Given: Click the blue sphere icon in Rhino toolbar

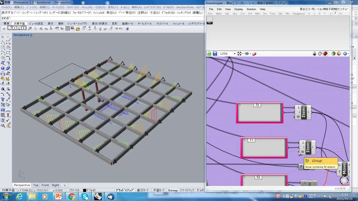Looking at the screenshot, I should [127, 28].
